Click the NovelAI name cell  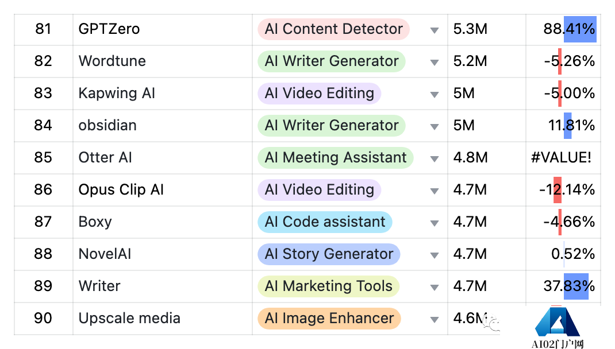pyautogui.click(x=163, y=254)
